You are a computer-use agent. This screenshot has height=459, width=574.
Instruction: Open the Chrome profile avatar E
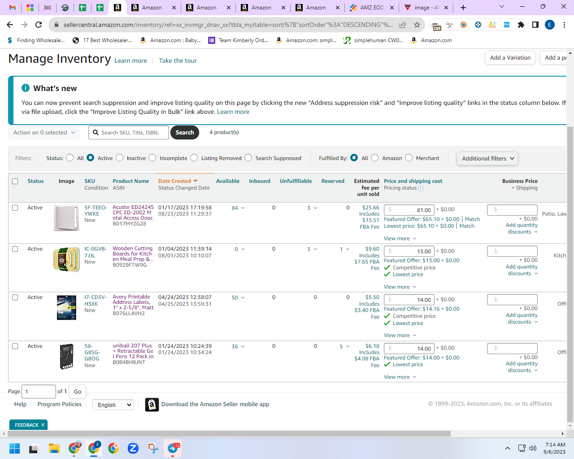click(x=550, y=25)
